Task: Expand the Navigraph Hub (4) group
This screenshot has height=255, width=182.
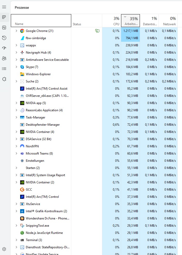Action: 16,52
